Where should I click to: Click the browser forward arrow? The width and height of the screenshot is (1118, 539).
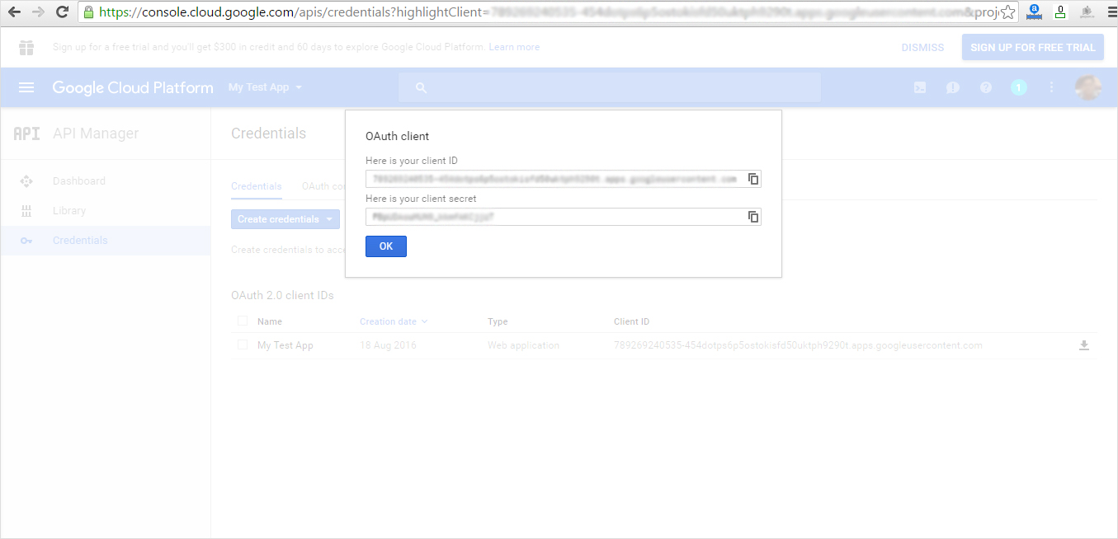pyautogui.click(x=38, y=12)
